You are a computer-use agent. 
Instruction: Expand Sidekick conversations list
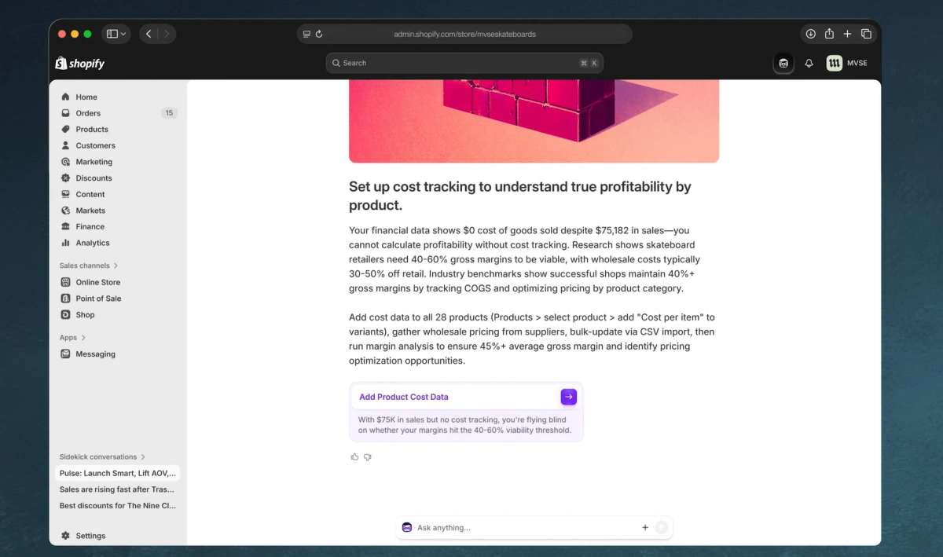point(102,456)
